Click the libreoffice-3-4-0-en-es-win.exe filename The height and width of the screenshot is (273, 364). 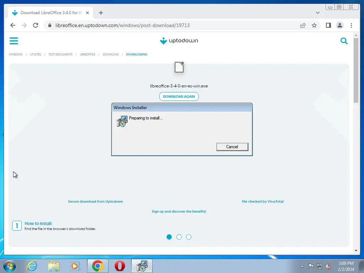179,86
